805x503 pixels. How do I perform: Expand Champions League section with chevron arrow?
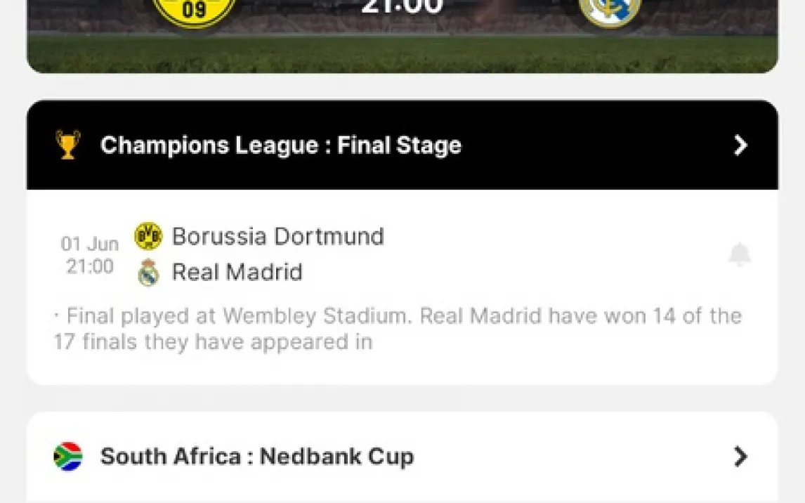click(740, 145)
